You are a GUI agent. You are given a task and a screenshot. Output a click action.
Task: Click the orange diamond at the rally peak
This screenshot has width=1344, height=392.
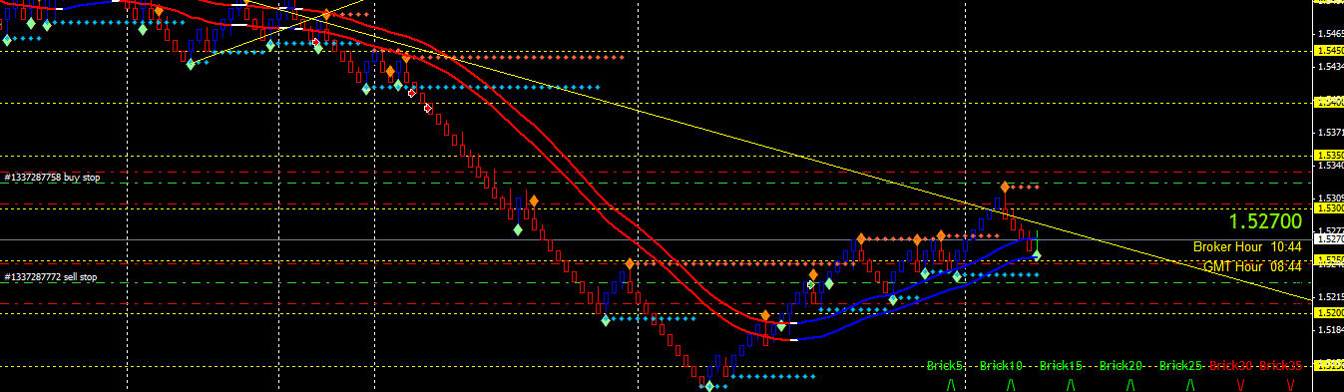tap(1005, 187)
